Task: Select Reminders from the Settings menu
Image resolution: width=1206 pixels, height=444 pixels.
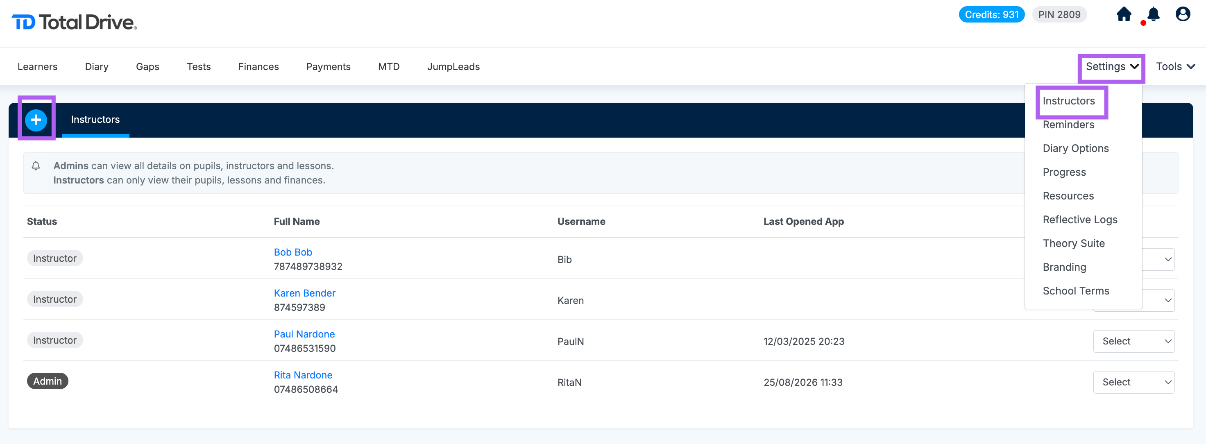Action: [1068, 125]
